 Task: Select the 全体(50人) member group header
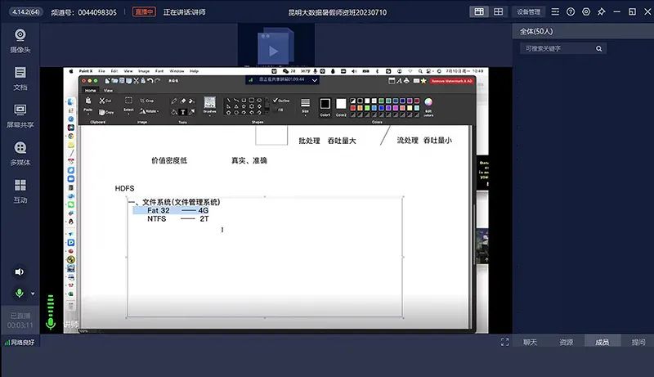coord(536,31)
